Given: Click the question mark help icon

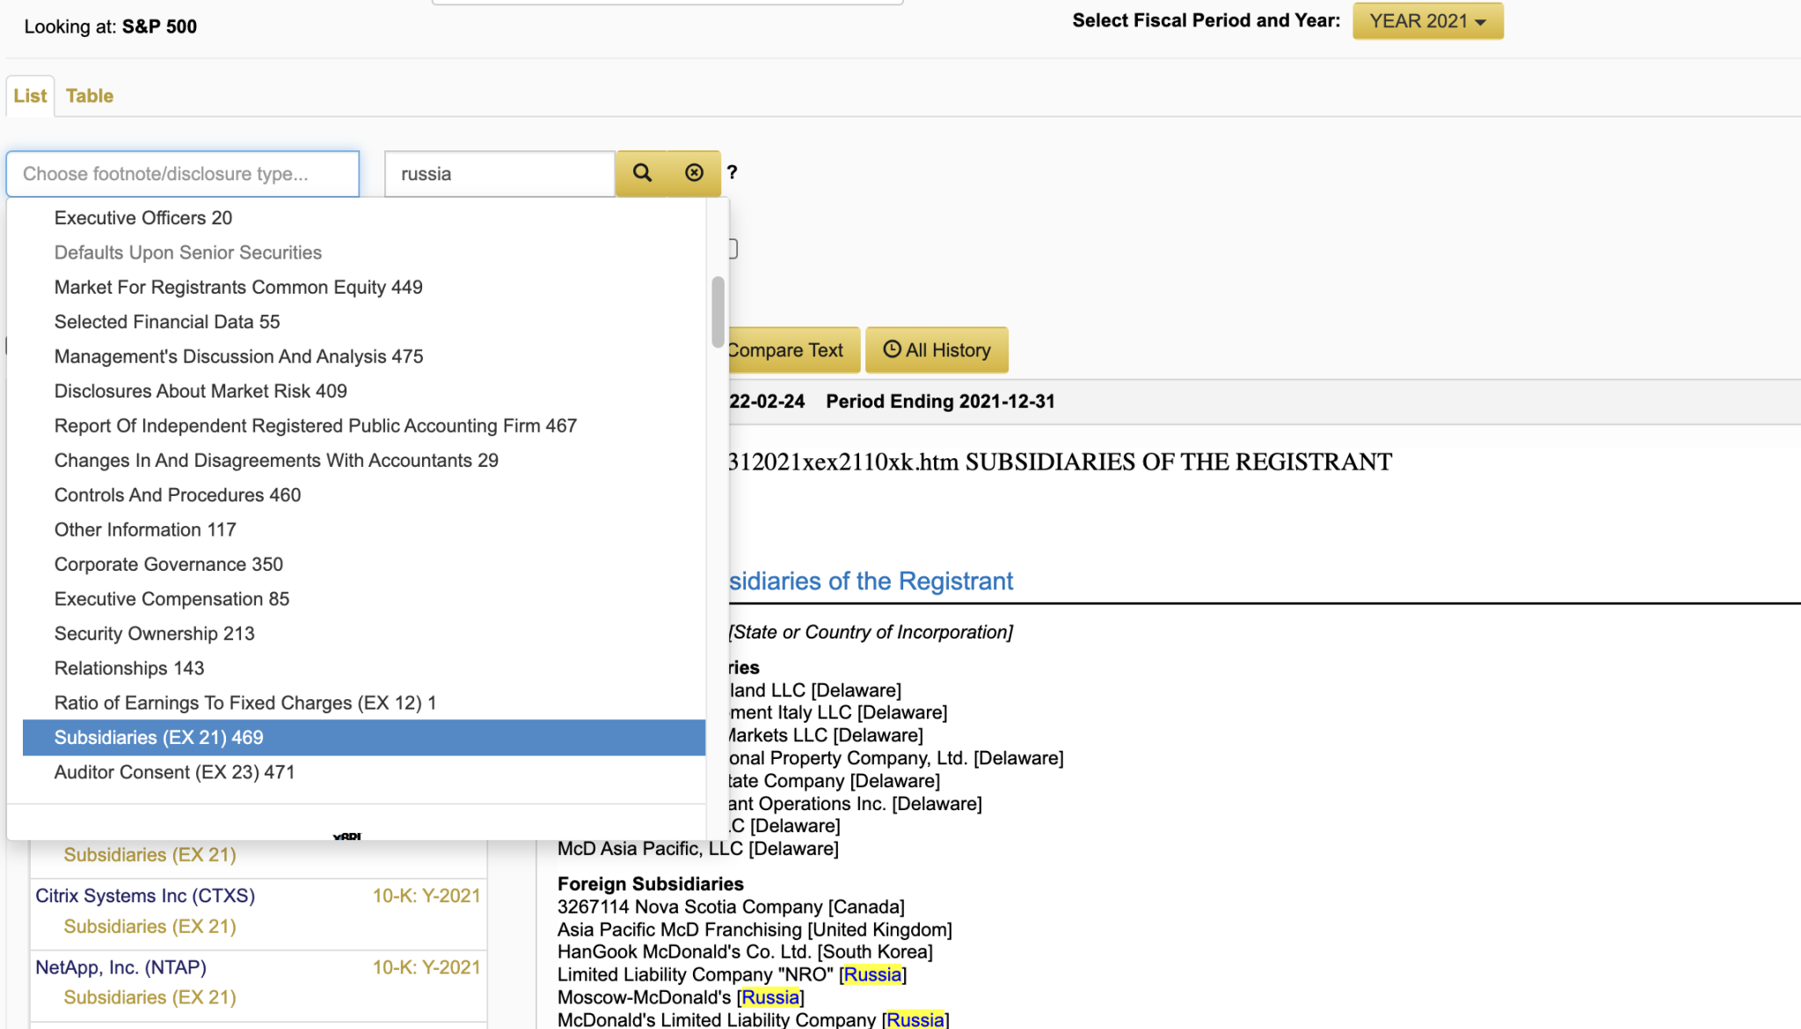Looking at the screenshot, I should [732, 173].
